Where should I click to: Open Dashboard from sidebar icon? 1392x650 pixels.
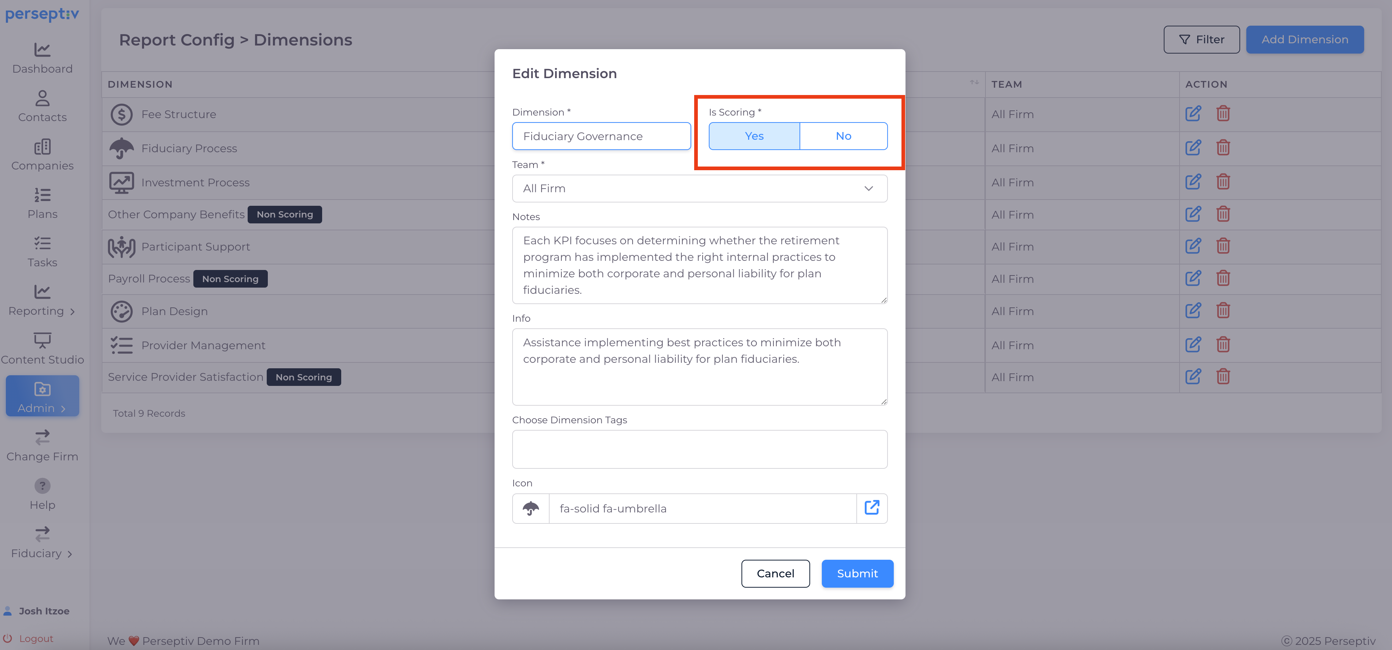[42, 50]
